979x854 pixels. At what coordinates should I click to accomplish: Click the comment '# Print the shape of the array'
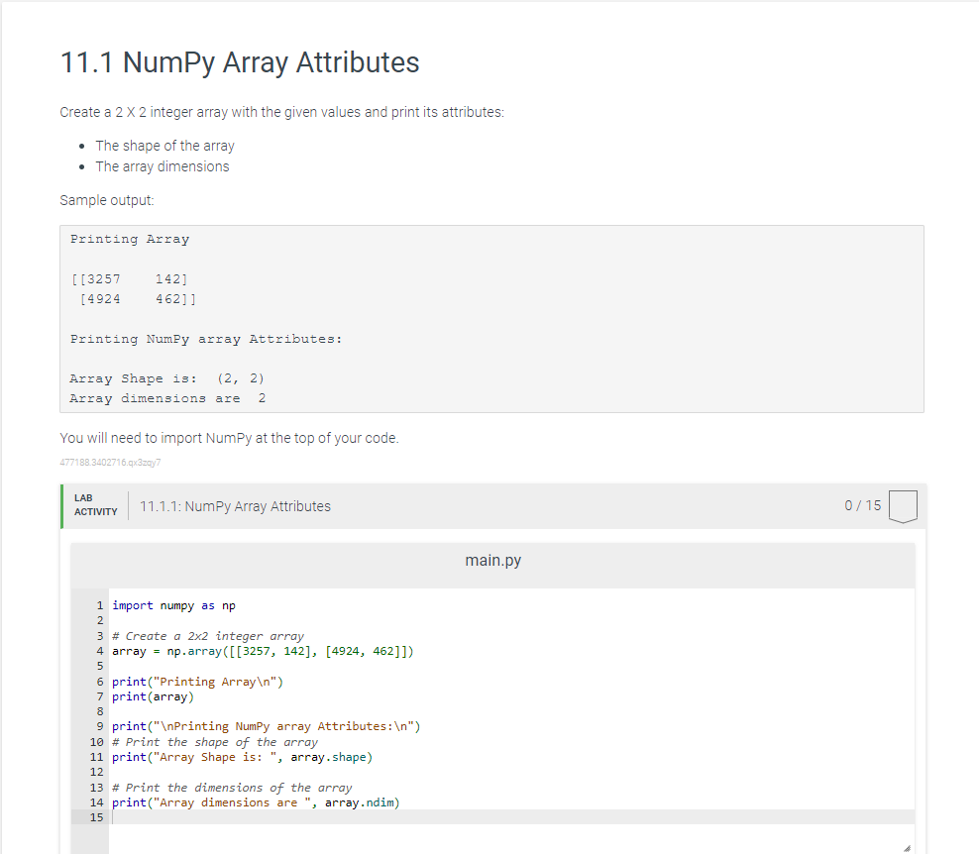pos(215,742)
